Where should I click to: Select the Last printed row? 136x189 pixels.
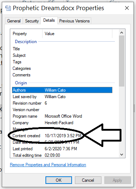pyautogui.click(x=62, y=149)
